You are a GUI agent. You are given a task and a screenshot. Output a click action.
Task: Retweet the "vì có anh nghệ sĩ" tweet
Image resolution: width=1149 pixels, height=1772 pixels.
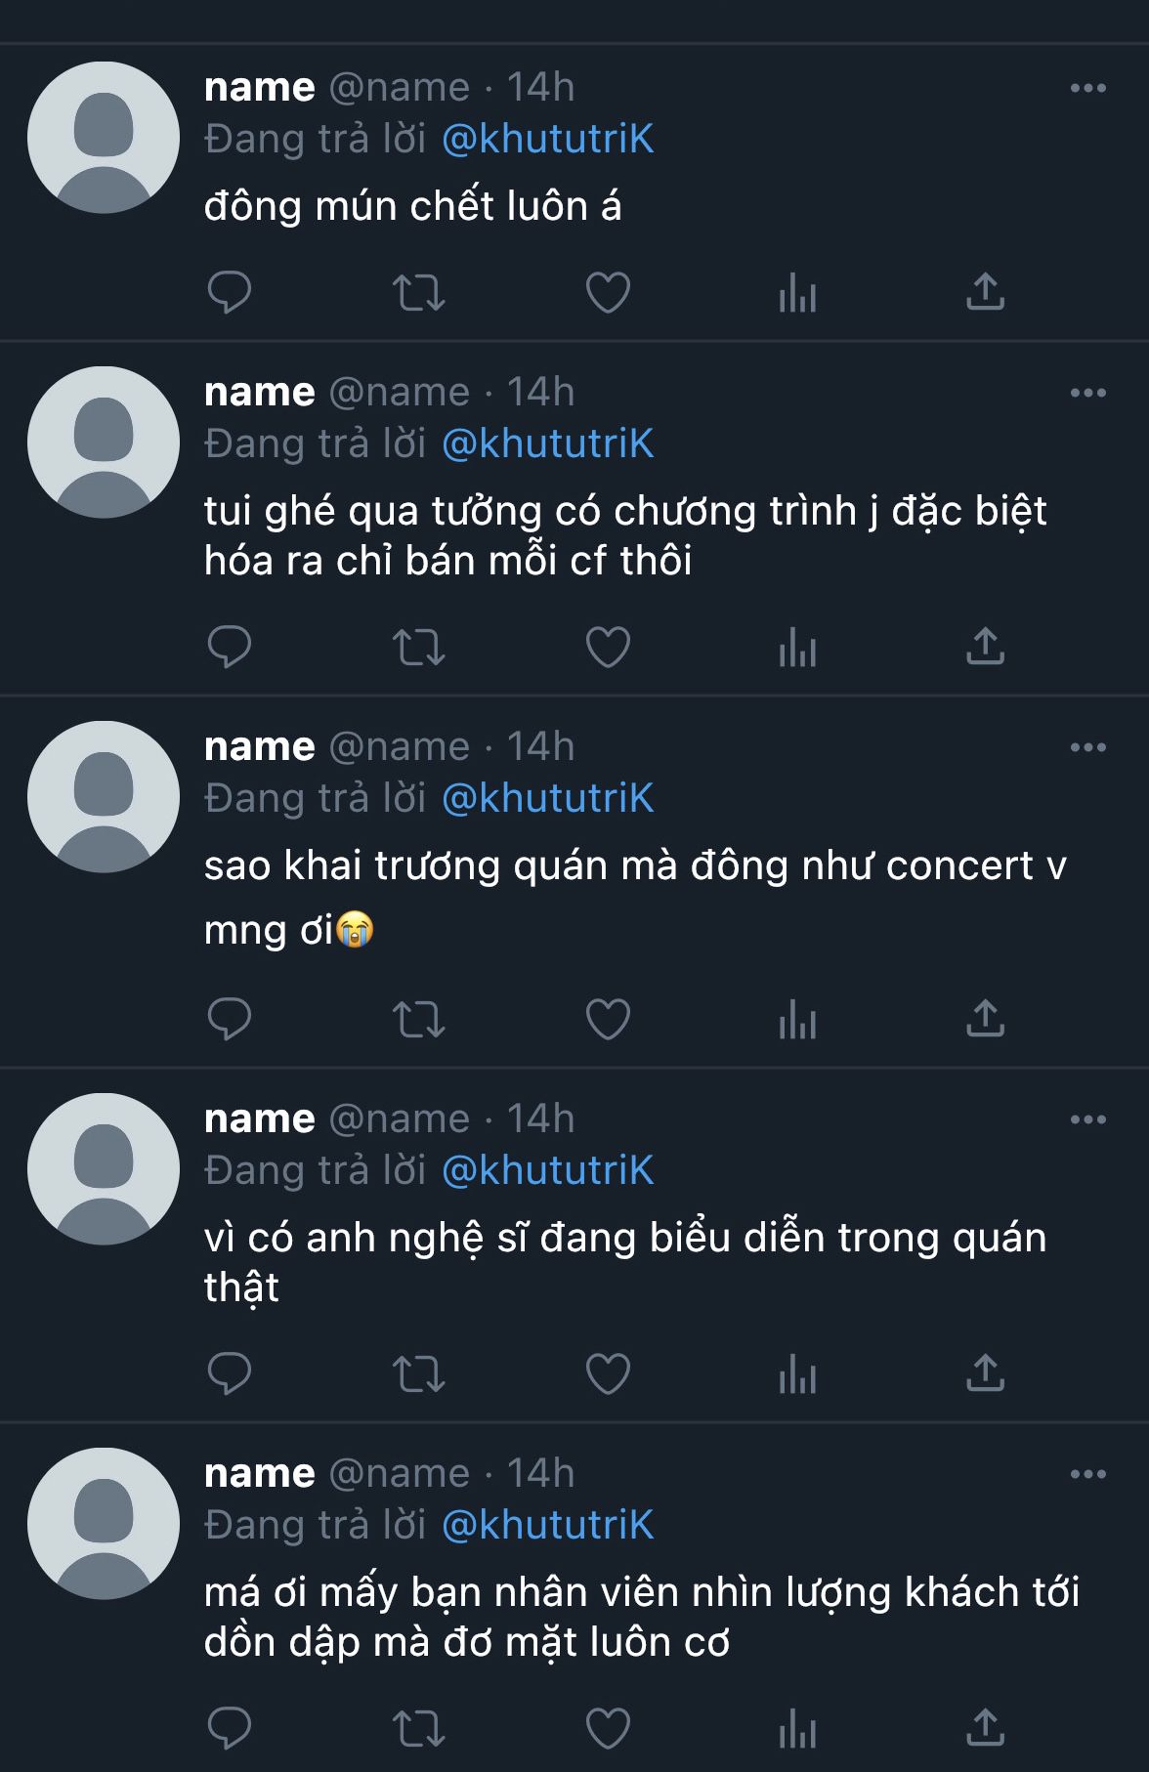coord(418,1373)
